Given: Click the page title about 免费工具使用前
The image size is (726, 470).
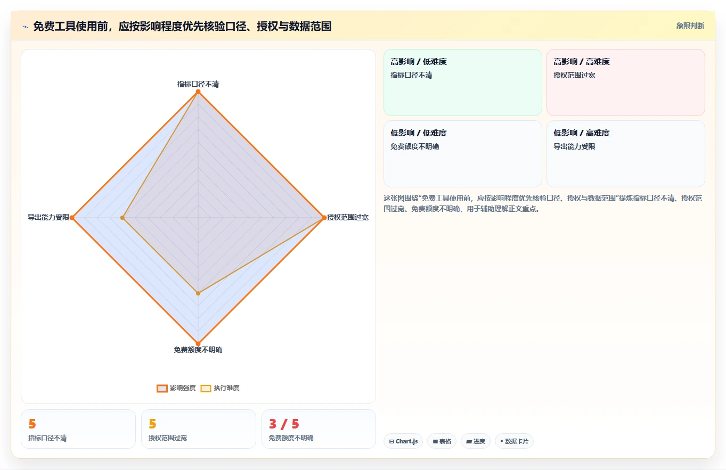Looking at the screenshot, I should [182, 26].
